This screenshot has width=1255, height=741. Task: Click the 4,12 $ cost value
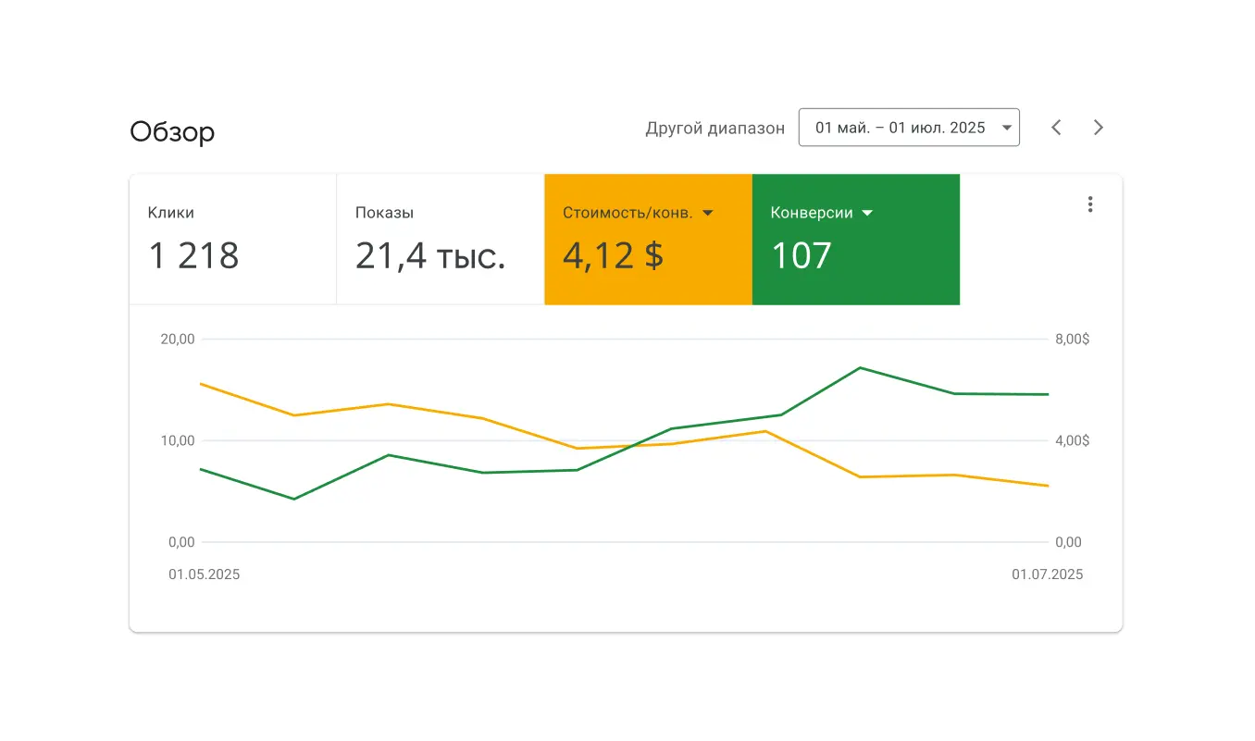[613, 256]
